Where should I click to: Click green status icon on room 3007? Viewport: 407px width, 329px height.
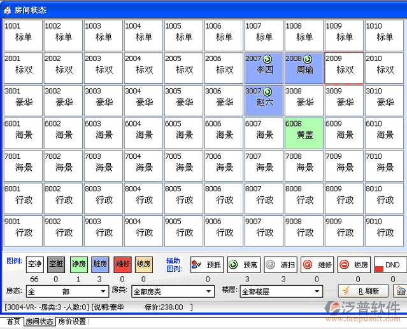point(268,91)
